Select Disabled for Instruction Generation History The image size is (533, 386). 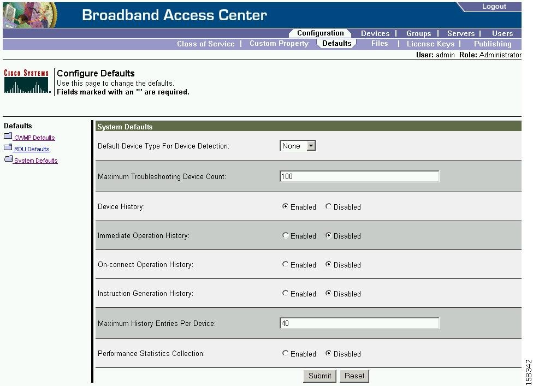pyautogui.click(x=328, y=293)
